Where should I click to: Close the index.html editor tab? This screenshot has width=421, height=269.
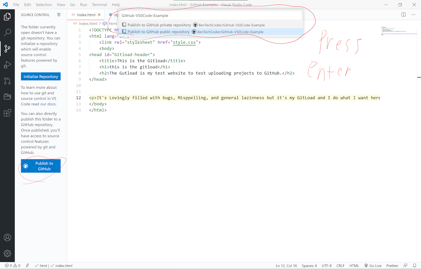tap(99, 15)
